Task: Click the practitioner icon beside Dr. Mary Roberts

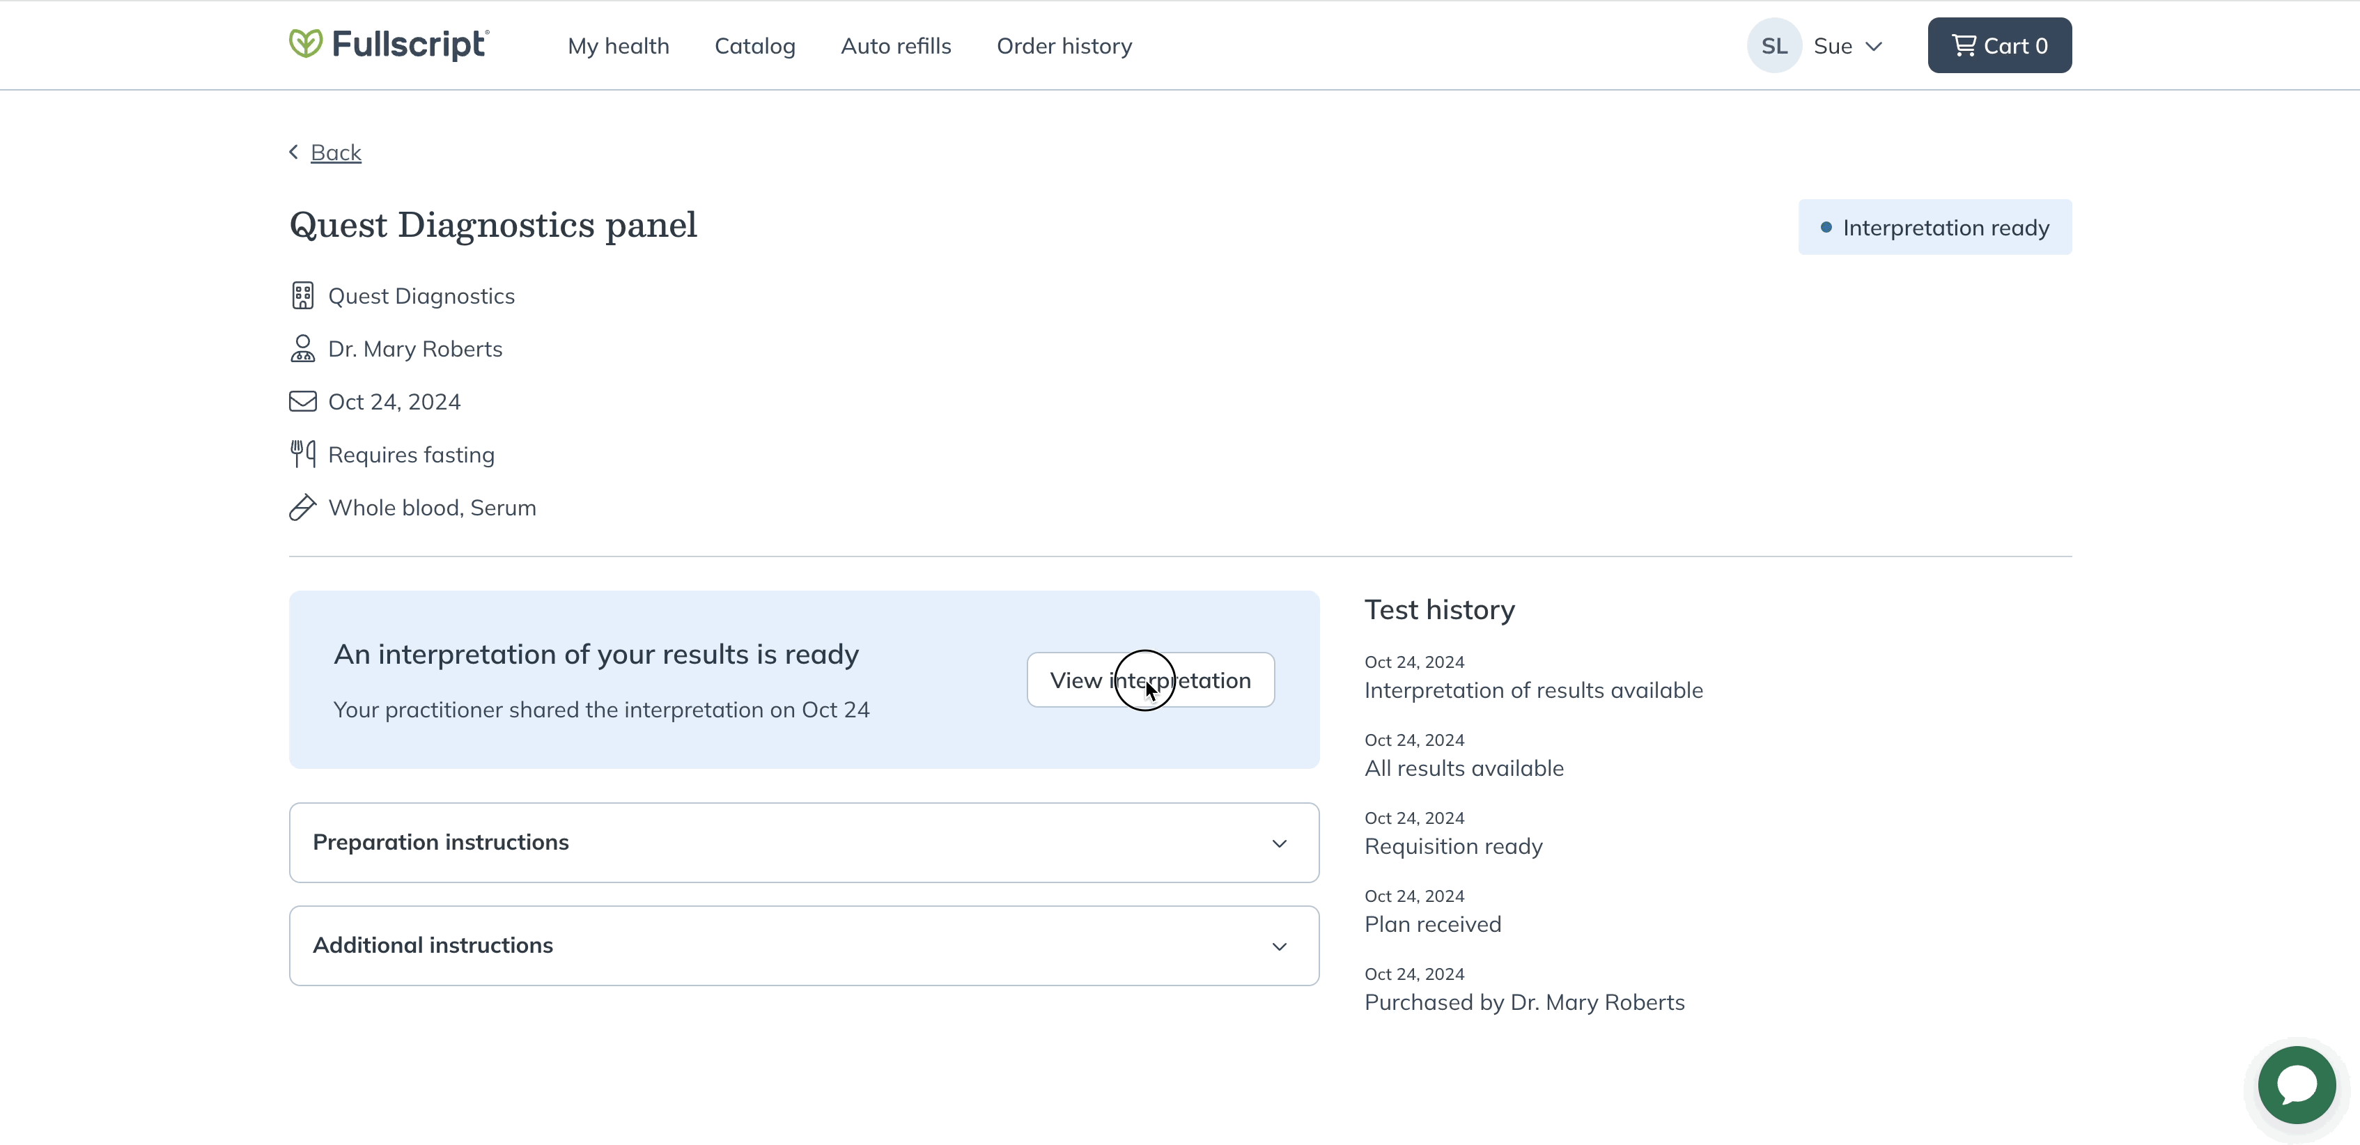Action: (x=302, y=349)
